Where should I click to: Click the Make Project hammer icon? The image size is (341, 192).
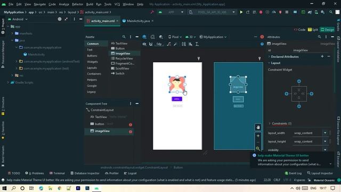pos(152,12)
